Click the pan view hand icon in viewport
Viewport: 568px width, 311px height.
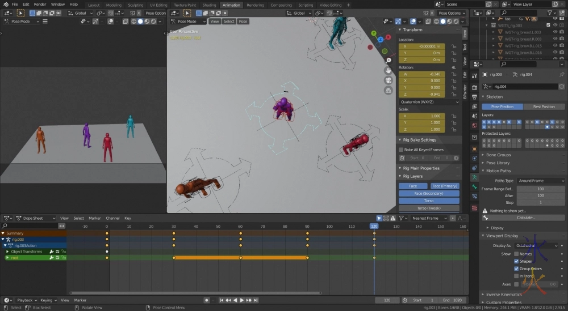[389, 70]
